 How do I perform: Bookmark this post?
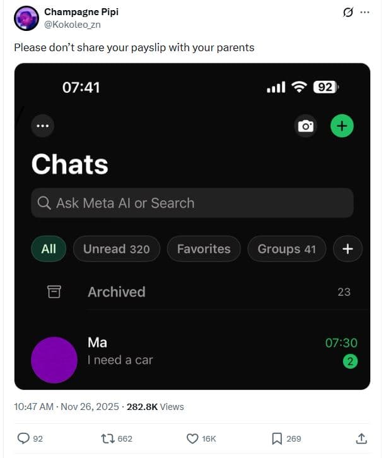tap(276, 438)
